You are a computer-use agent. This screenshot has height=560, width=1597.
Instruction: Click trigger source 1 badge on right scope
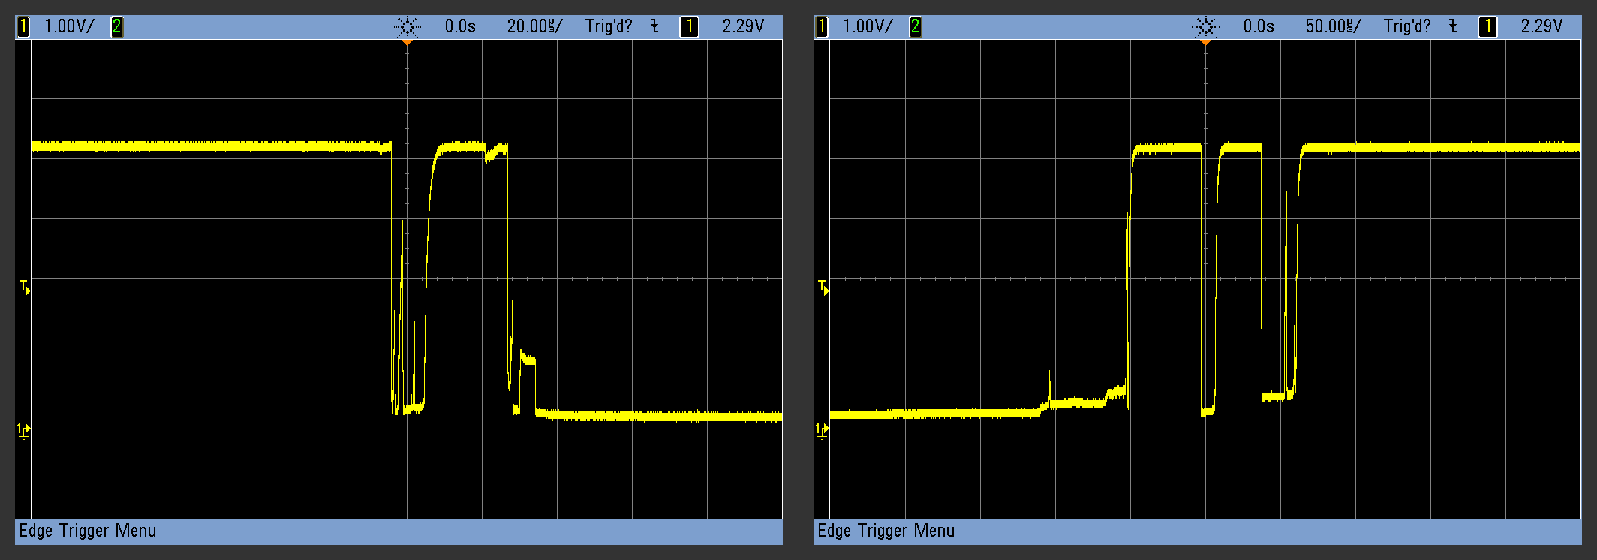(x=1487, y=27)
